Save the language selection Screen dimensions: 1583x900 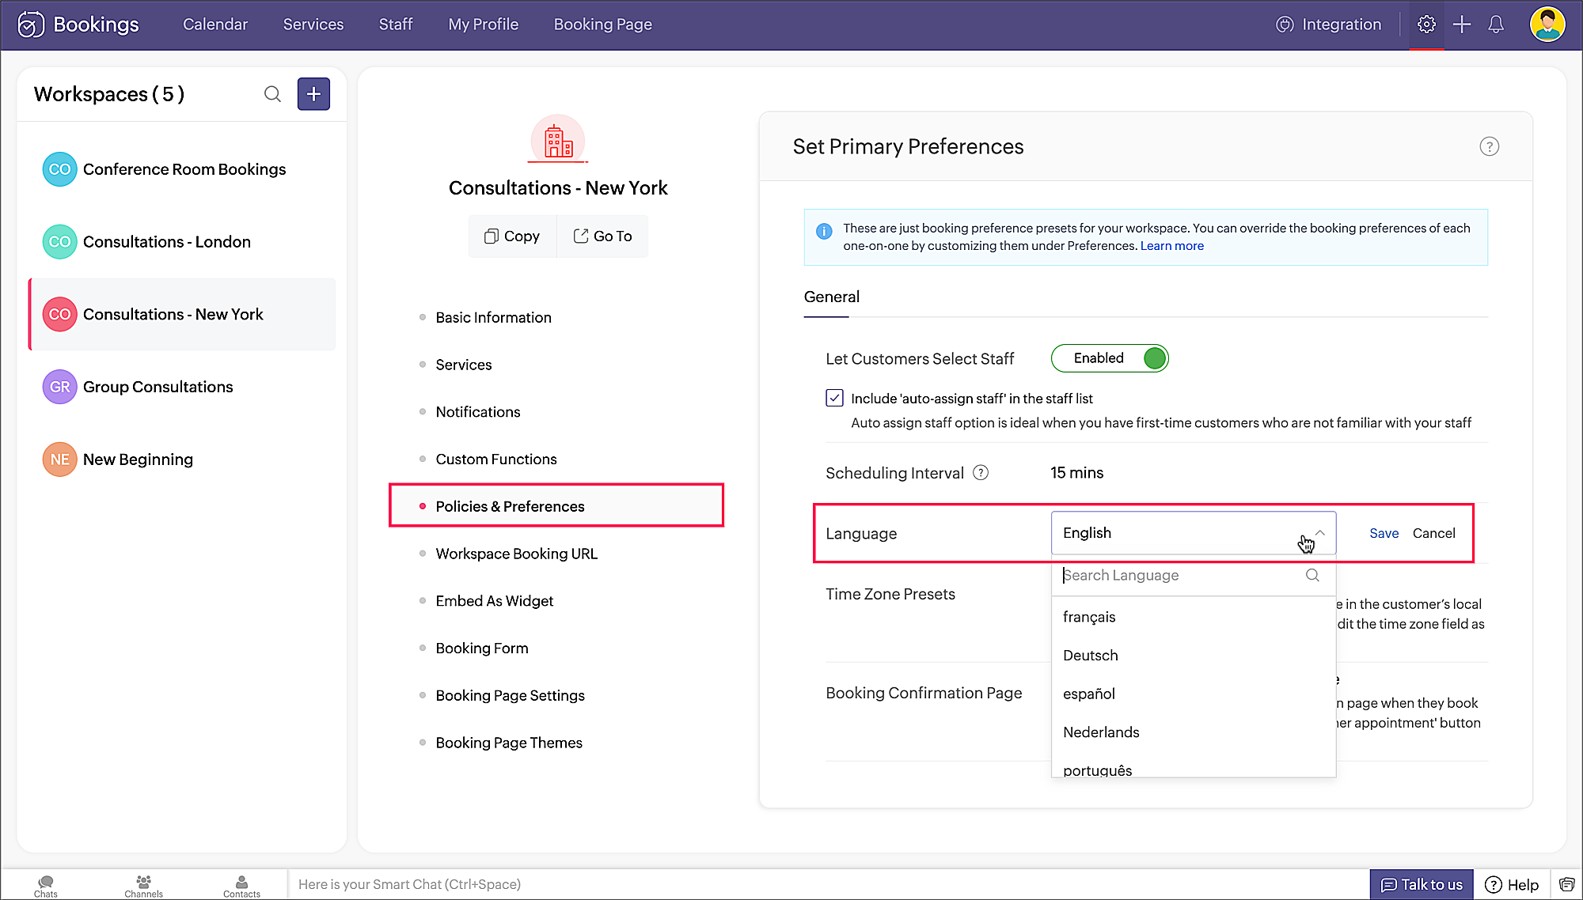[1384, 533]
